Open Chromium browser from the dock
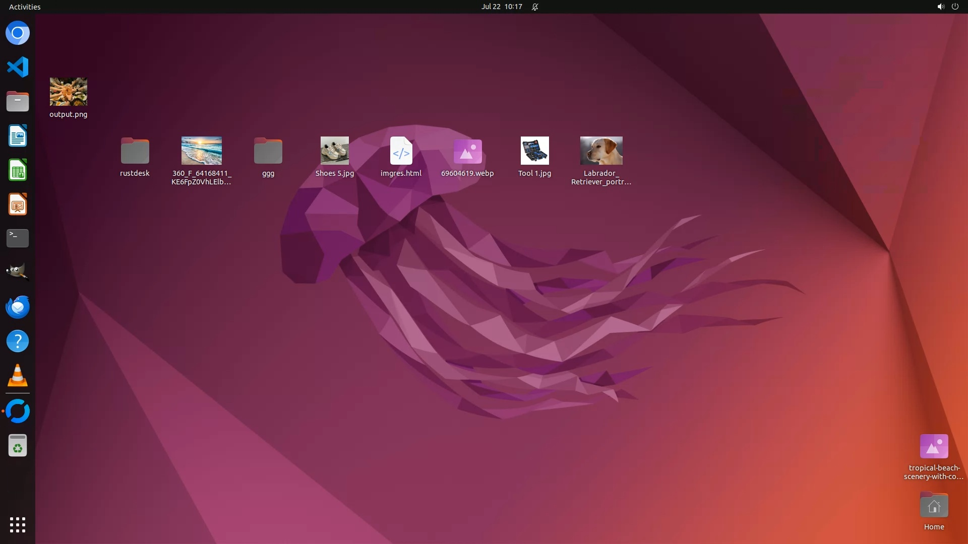This screenshot has height=544, width=968. click(x=18, y=33)
